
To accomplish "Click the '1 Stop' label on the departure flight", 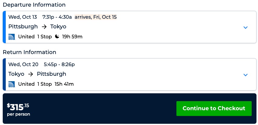I will click(x=44, y=37).
